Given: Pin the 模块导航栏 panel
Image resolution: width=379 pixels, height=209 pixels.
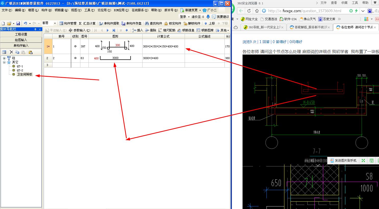Looking at the screenshot, I should coord(35,29).
